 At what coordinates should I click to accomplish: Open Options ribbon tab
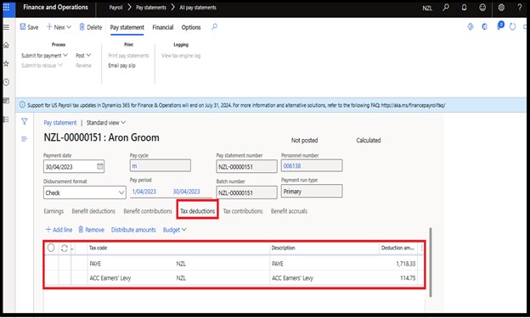191,27
